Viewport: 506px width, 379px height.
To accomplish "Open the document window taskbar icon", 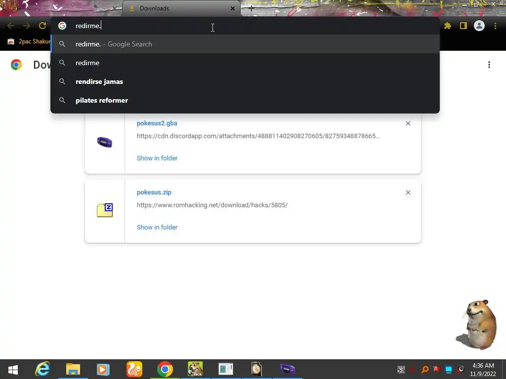I will tap(225, 369).
